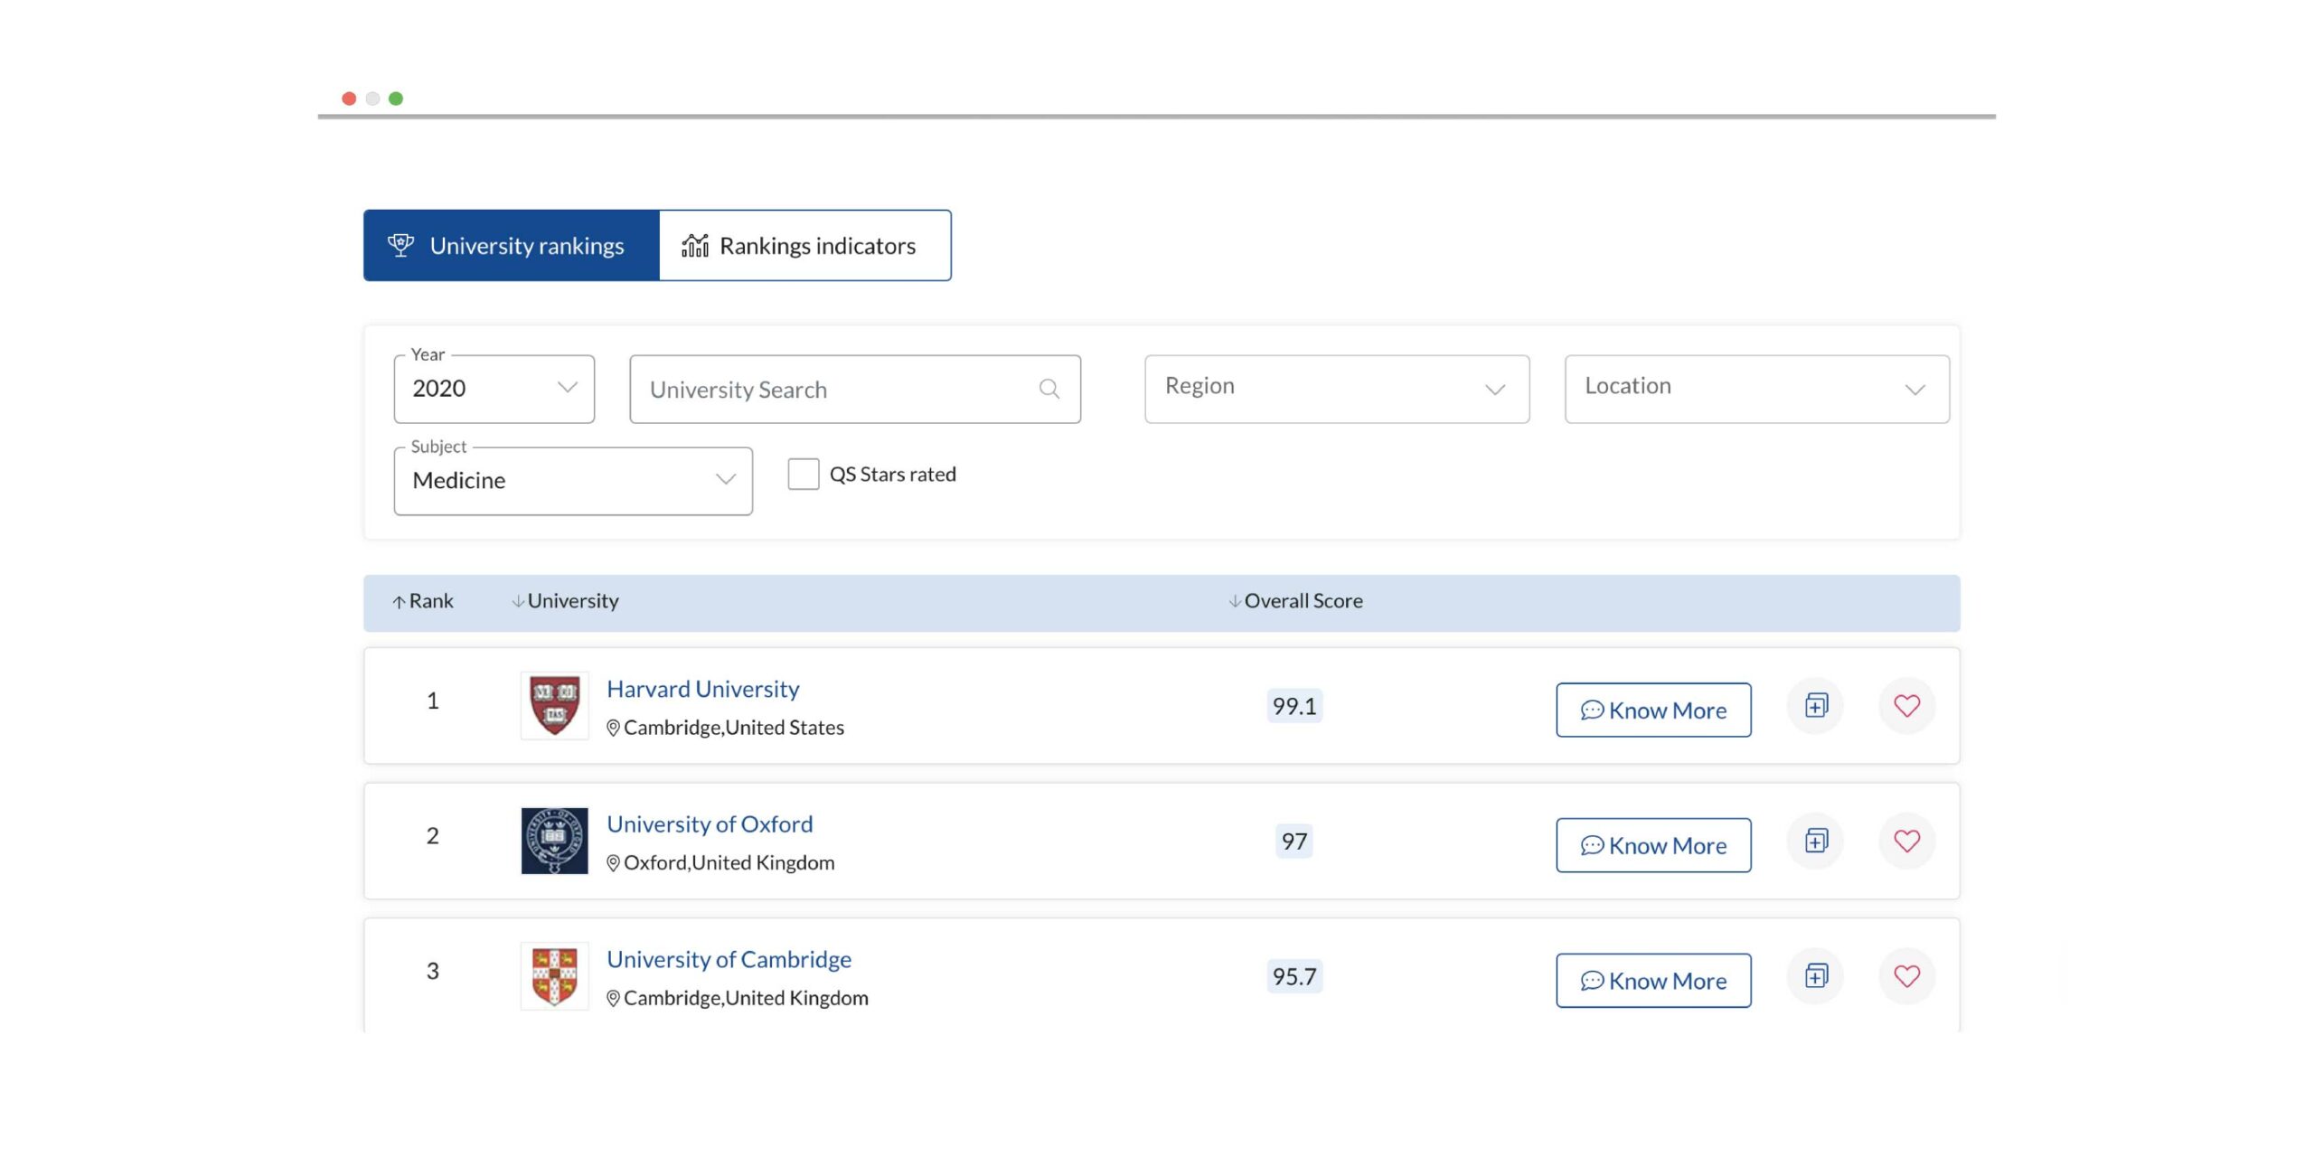This screenshot has height=1157, width=2314.
Task: Click the red window dot
Action: [x=349, y=99]
